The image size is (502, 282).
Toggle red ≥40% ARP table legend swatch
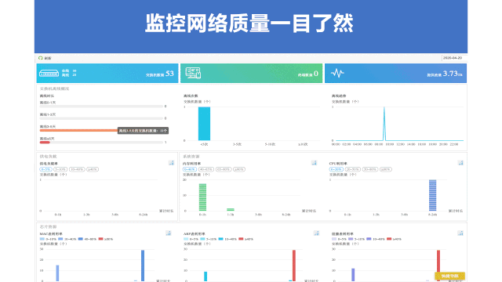[x=241, y=239]
